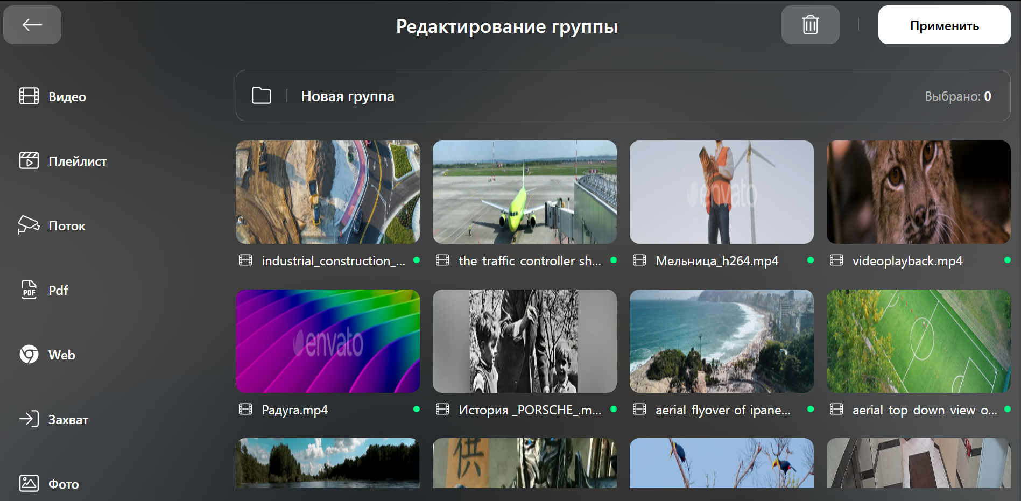This screenshot has height=501, width=1021.
Task: Select the История_PORSCHE black-and-white thumbnail
Action: tap(525, 341)
